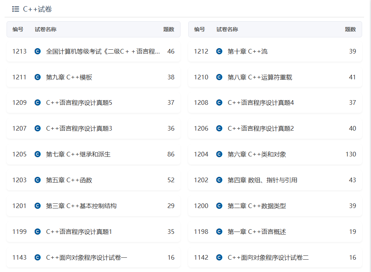The height and width of the screenshot is (272, 371).
Task: Open 第五章 C++函数 paper
Action: click(69, 180)
